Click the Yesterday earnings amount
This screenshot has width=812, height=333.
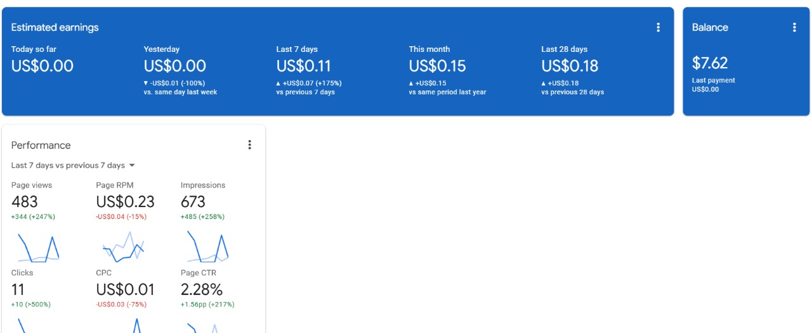[x=174, y=66]
